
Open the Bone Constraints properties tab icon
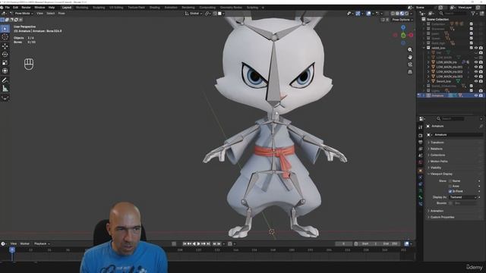click(x=420, y=204)
